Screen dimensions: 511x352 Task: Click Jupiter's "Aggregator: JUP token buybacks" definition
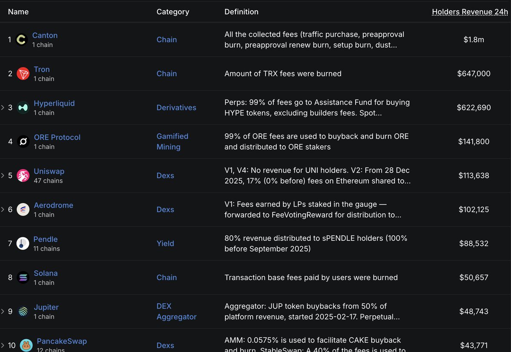[313, 312]
